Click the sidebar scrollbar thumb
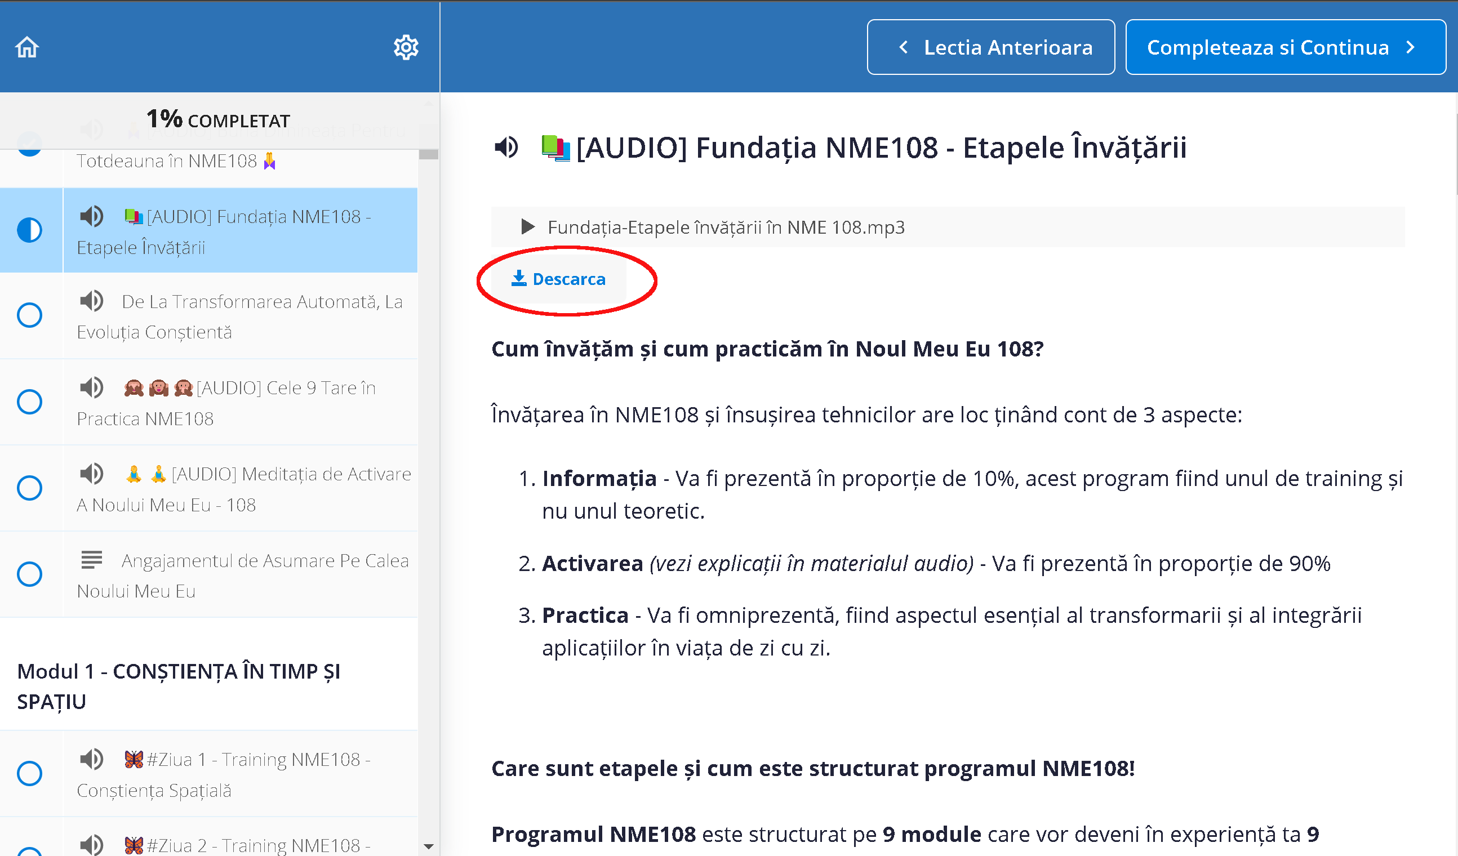The height and width of the screenshot is (856, 1458). pos(428,154)
